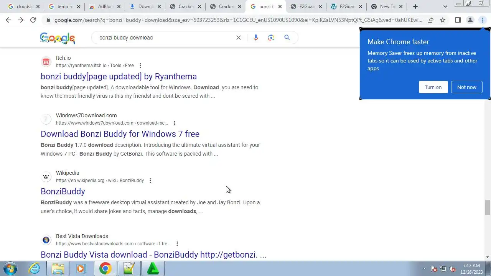Open the green triangle app in the taskbar
491x276 pixels.
click(153, 269)
